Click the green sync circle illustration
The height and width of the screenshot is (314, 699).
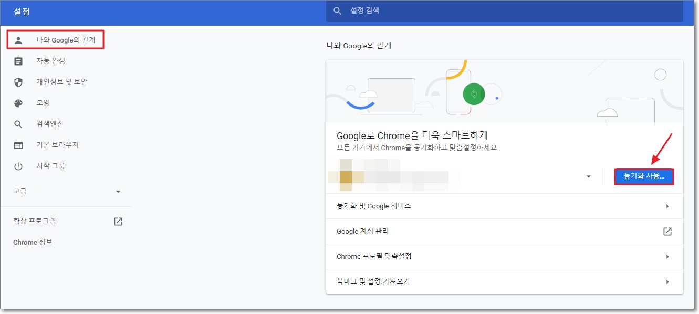[474, 94]
